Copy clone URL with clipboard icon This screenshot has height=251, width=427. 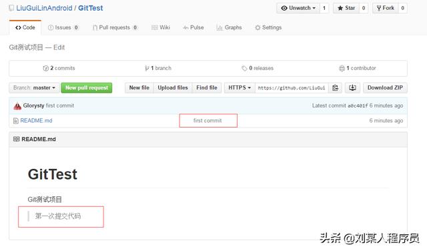[x=335, y=87]
